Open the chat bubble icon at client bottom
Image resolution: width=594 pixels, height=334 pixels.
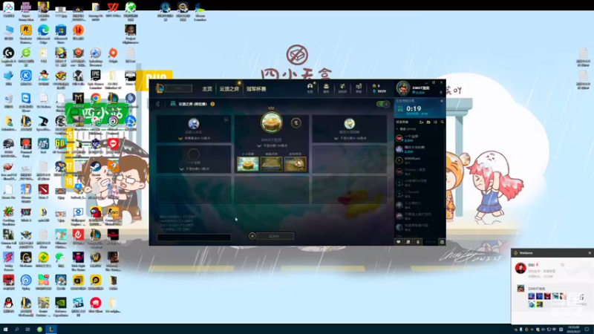(x=399, y=242)
